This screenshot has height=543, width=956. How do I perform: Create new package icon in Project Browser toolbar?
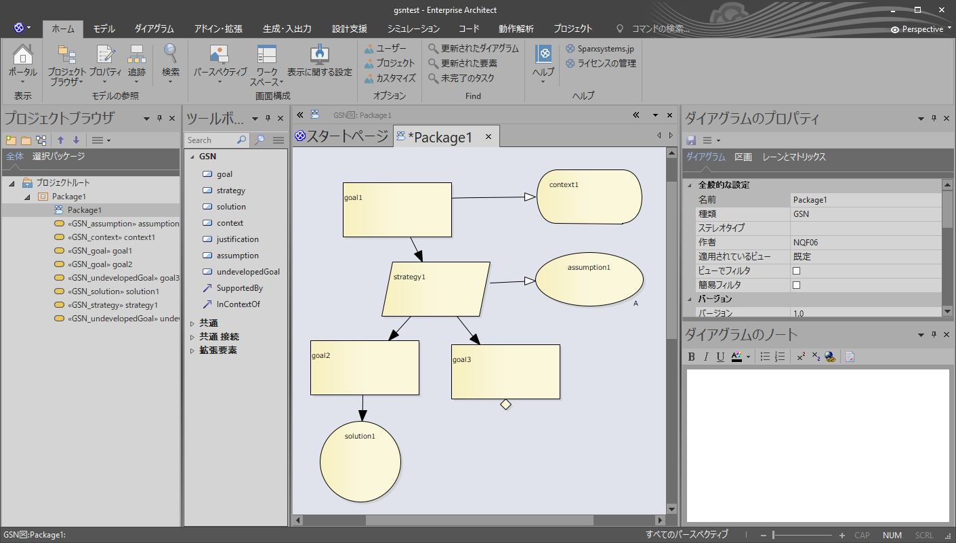point(10,140)
